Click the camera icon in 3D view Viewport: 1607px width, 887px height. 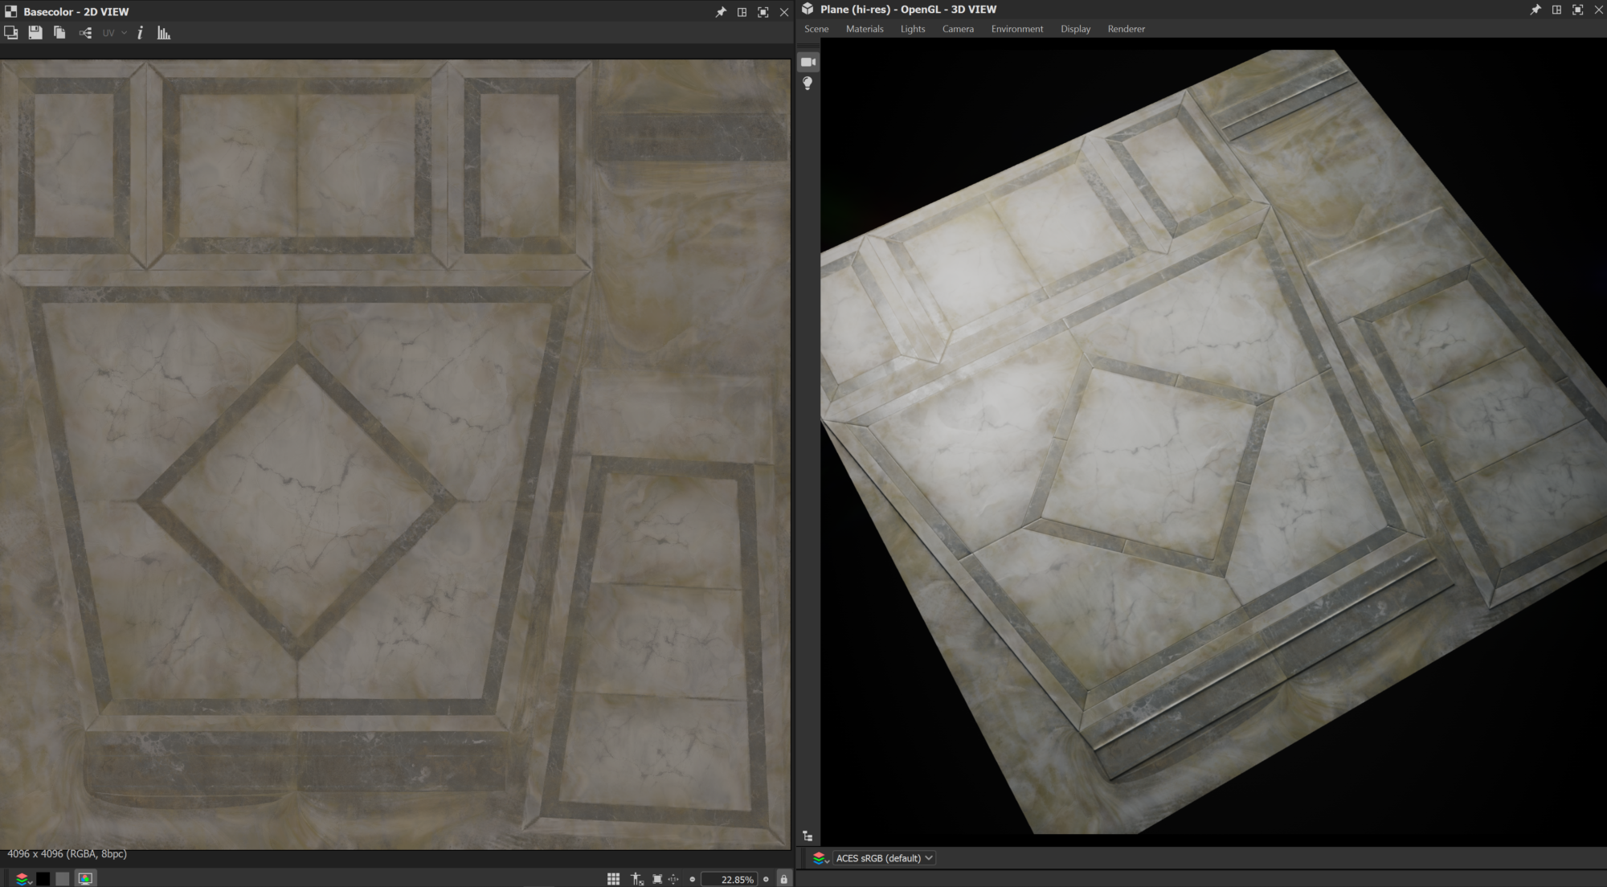click(808, 62)
